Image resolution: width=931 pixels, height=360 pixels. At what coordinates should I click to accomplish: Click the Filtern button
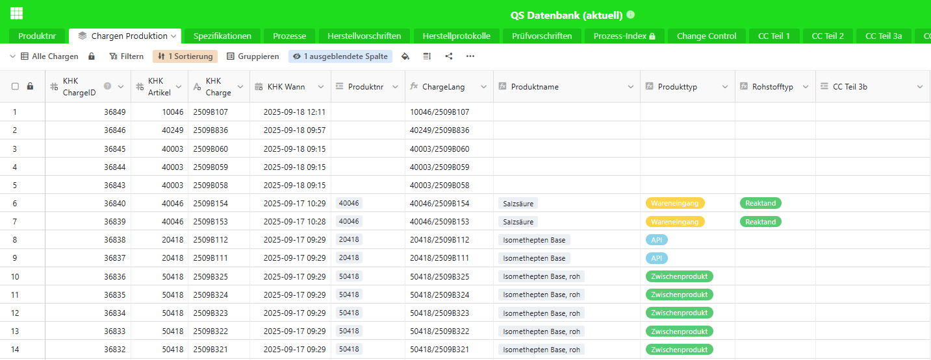(x=126, y=56)
